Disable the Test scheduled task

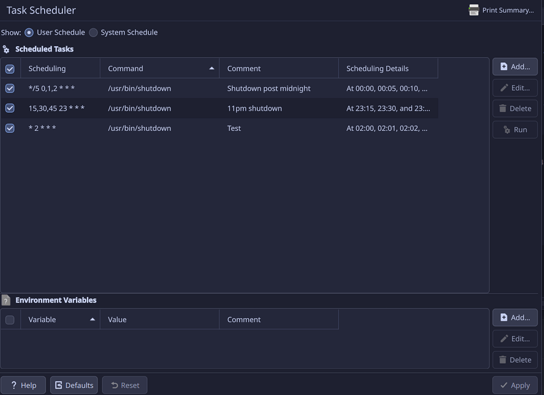[10, 128]
